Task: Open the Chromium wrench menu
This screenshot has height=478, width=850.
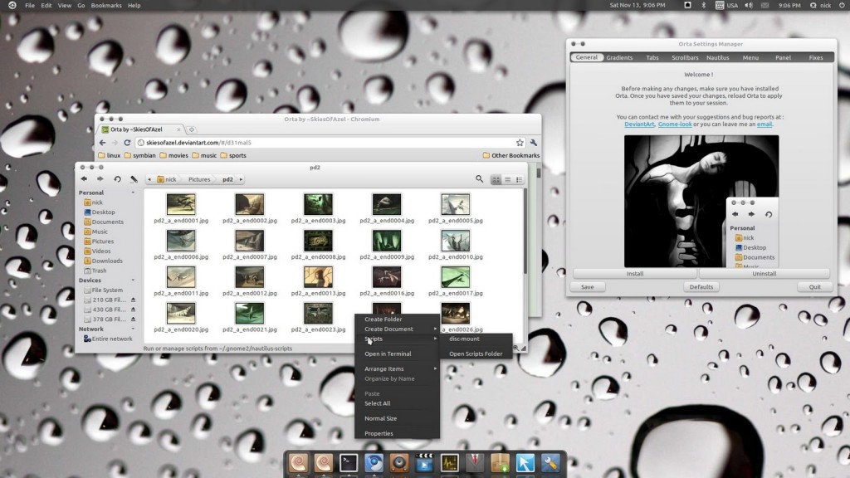Action: (534, 143)
